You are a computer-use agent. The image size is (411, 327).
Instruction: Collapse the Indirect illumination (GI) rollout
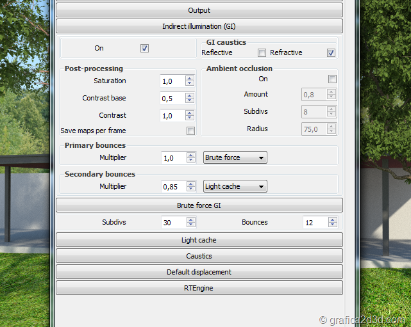click(x=199, y=26)
